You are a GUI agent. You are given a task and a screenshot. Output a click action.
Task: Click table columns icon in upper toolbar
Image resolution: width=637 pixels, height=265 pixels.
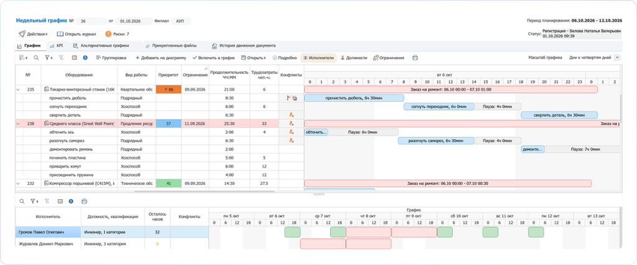[x=75, y=58]
